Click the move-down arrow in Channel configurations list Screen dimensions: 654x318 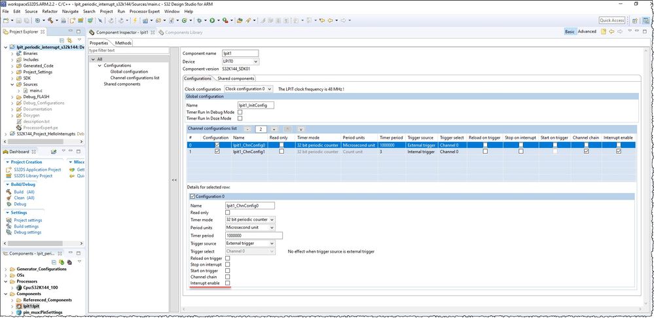pyautogui.click(x=300, y=129)
